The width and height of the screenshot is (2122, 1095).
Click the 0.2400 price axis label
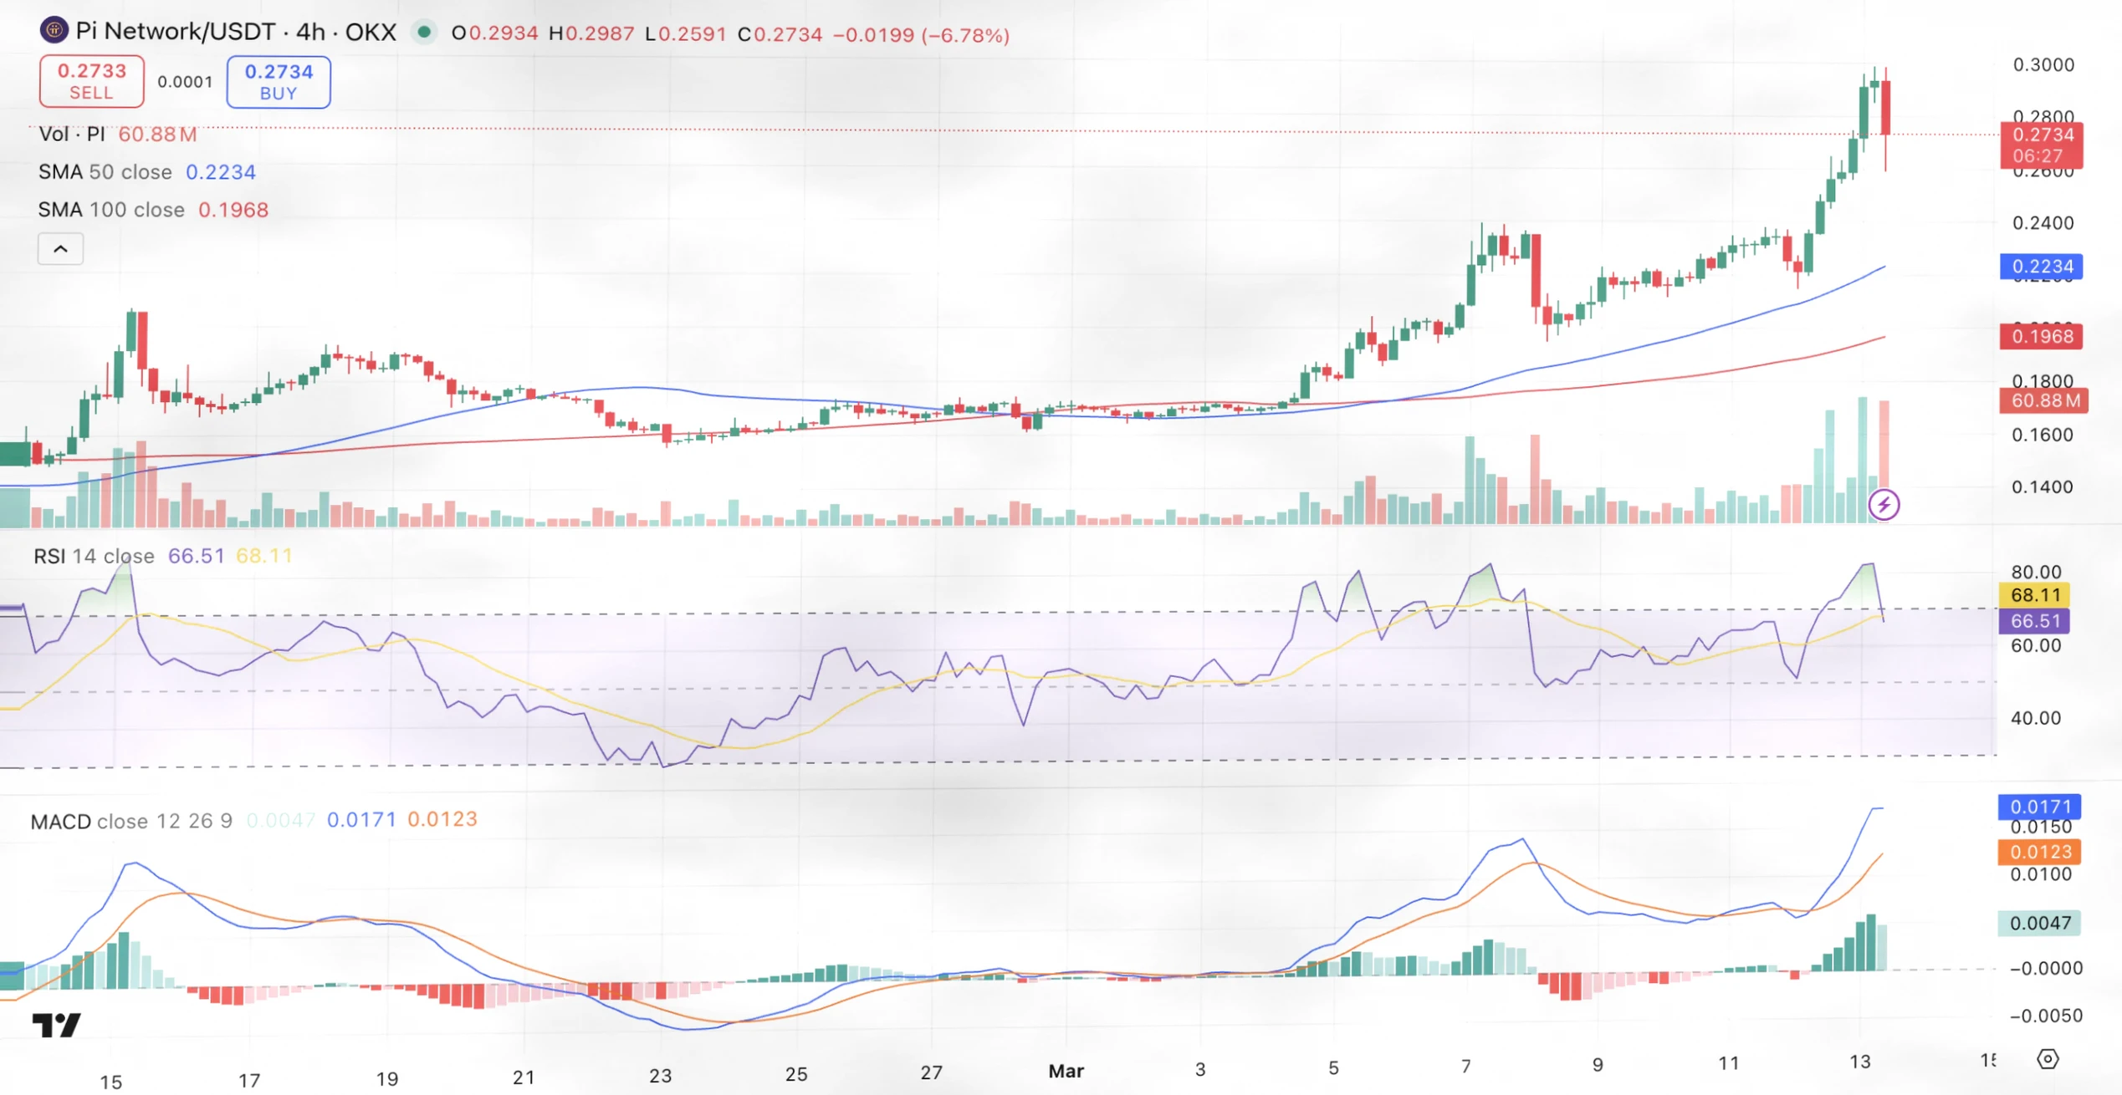pos(2043,223)
